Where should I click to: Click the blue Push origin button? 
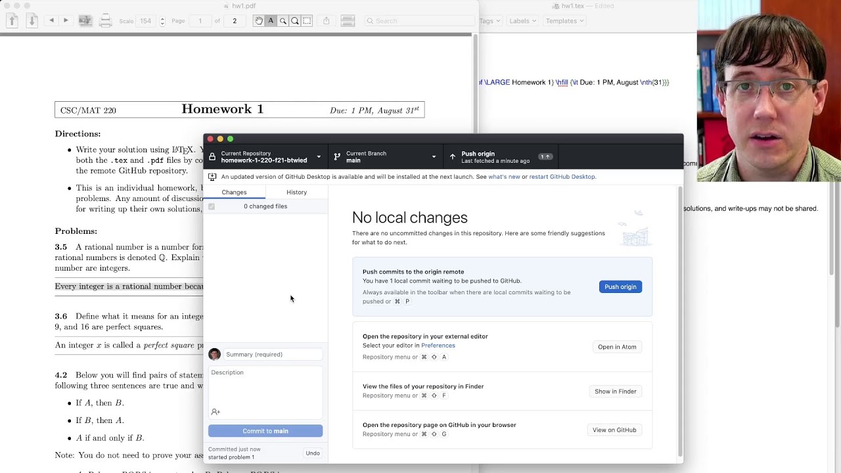click(620, 287)
